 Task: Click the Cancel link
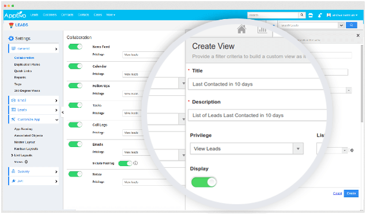tap(337, 193)
